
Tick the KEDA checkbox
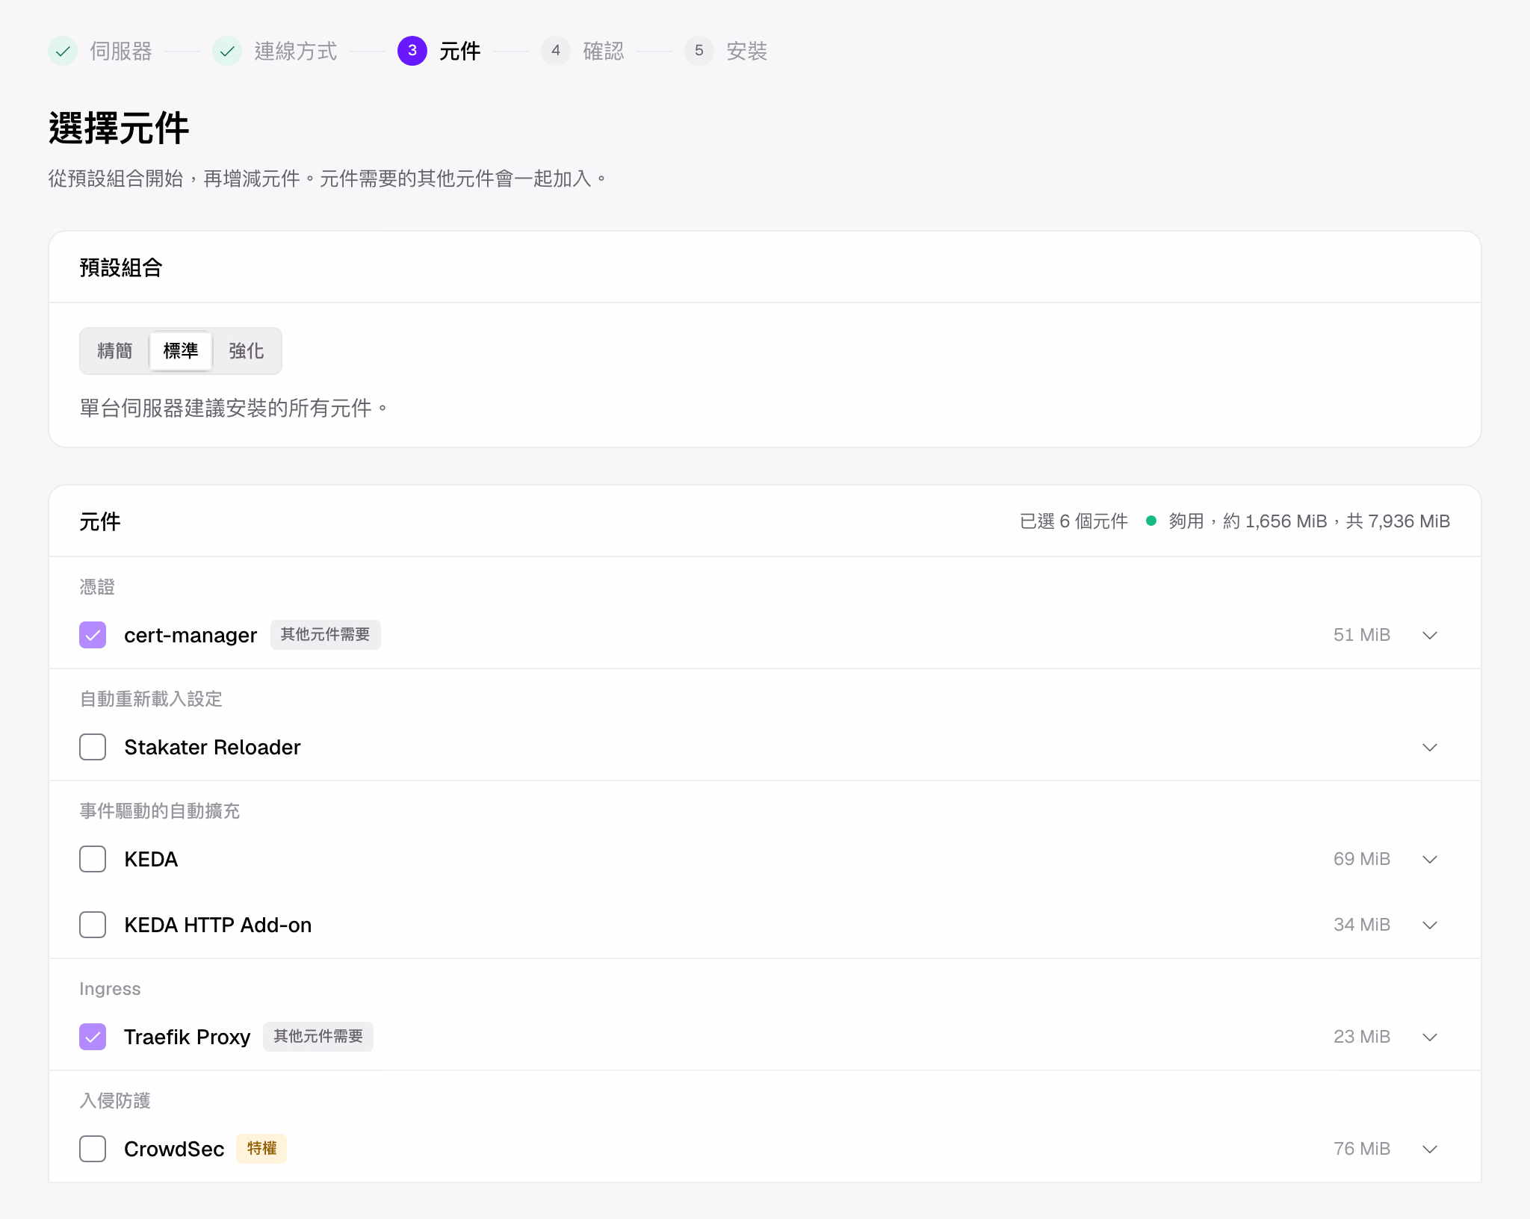tap(93, 859)
